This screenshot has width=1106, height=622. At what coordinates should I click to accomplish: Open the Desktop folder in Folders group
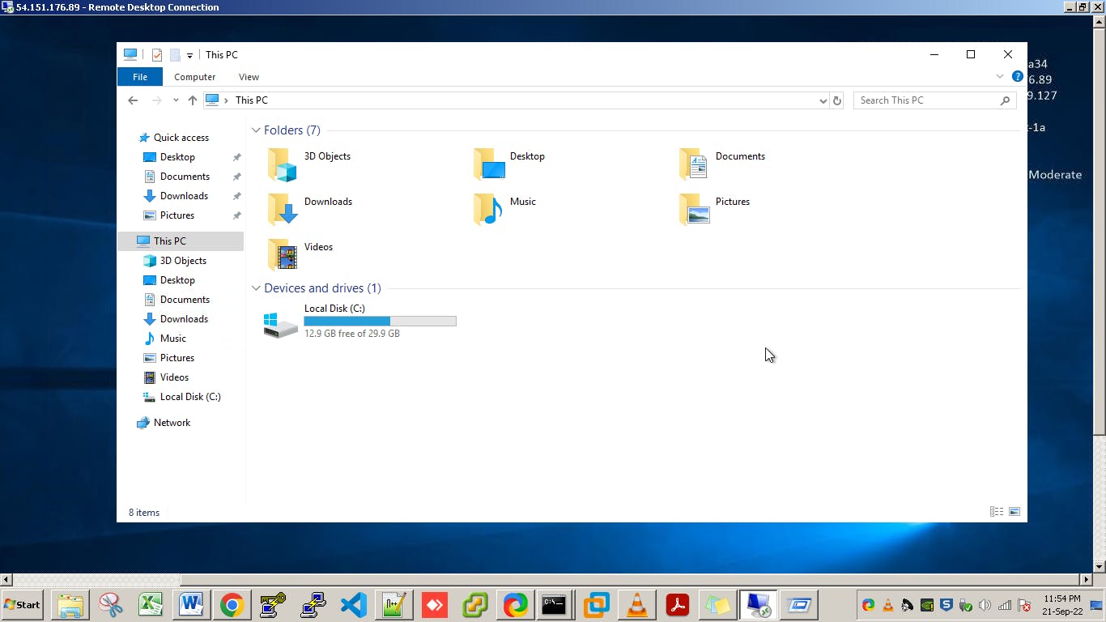pyautogui.click(x=489, y=165)
